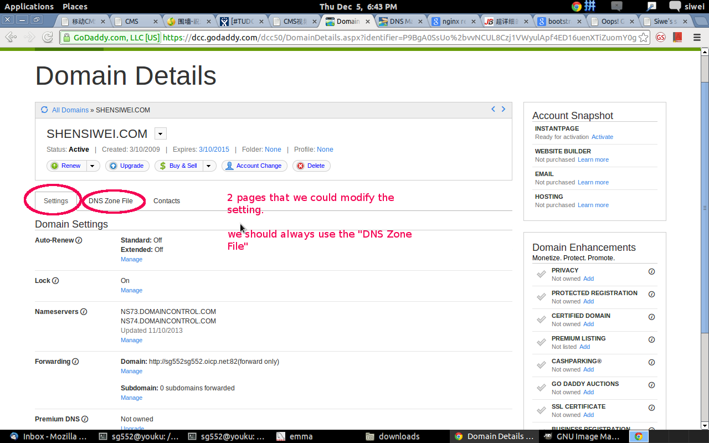This screenshot has height=443, width=709.
Task: Open the Manage link under Forwarding
Action: [x=131, y=371]
